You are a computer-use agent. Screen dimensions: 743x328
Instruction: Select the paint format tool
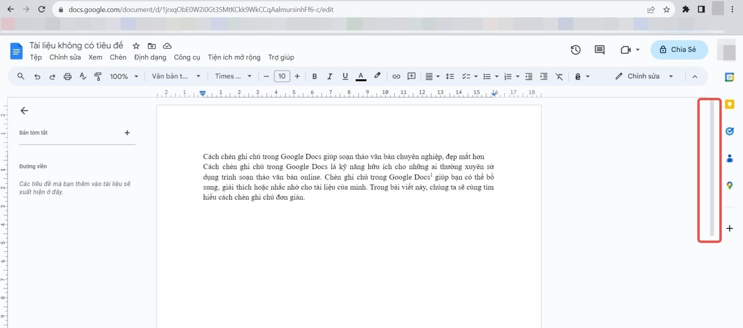[x=98, y=77]
